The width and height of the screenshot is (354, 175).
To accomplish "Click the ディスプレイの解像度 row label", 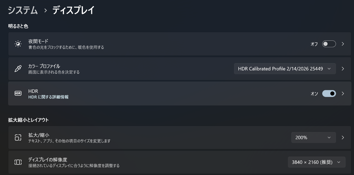I will pyautogui.click(x=48, y=160).
